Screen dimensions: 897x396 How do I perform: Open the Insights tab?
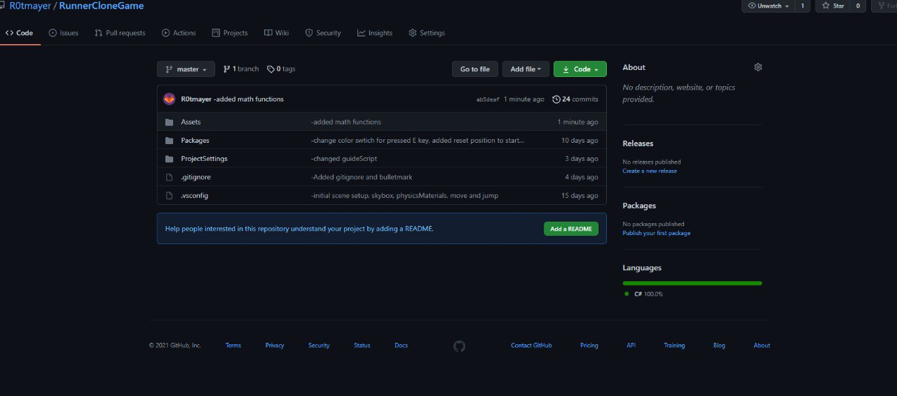[x=375, y=33]
